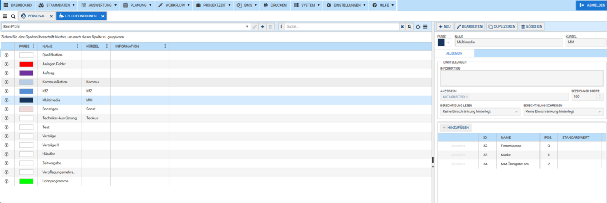Click the Löschen button
Image resolution: width=607 pixels, height=203 pixels.
coord(532,26)
